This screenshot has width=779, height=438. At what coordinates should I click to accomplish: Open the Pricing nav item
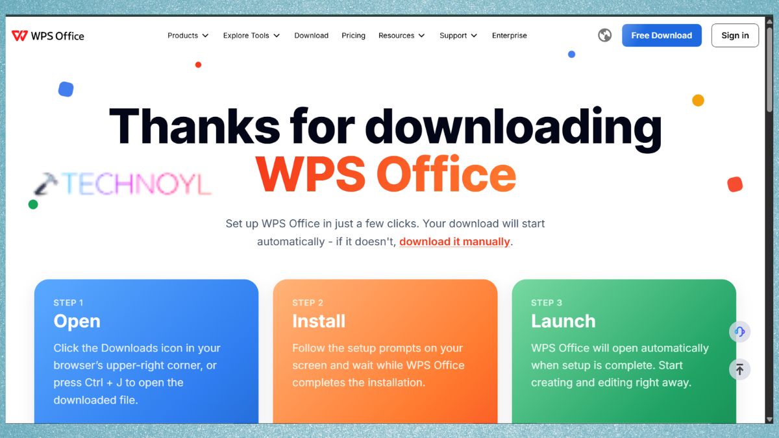pyautogui.click(x=353, y=36)
